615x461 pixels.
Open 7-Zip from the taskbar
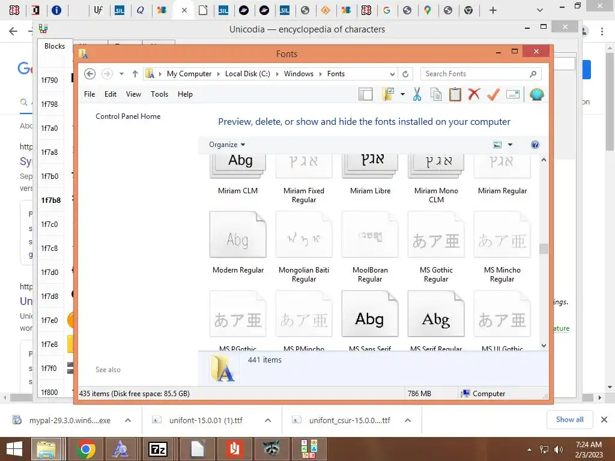158,449
